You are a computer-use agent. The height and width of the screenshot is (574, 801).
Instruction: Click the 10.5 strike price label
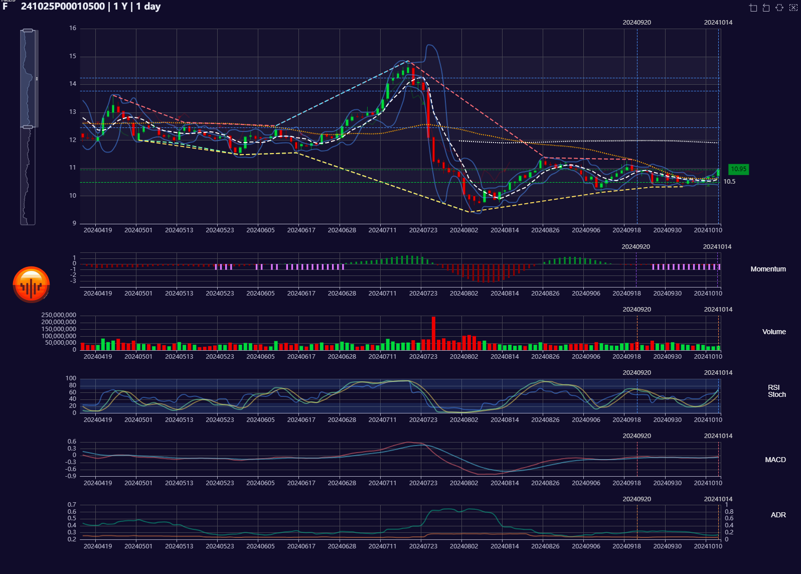click(729, 182)
